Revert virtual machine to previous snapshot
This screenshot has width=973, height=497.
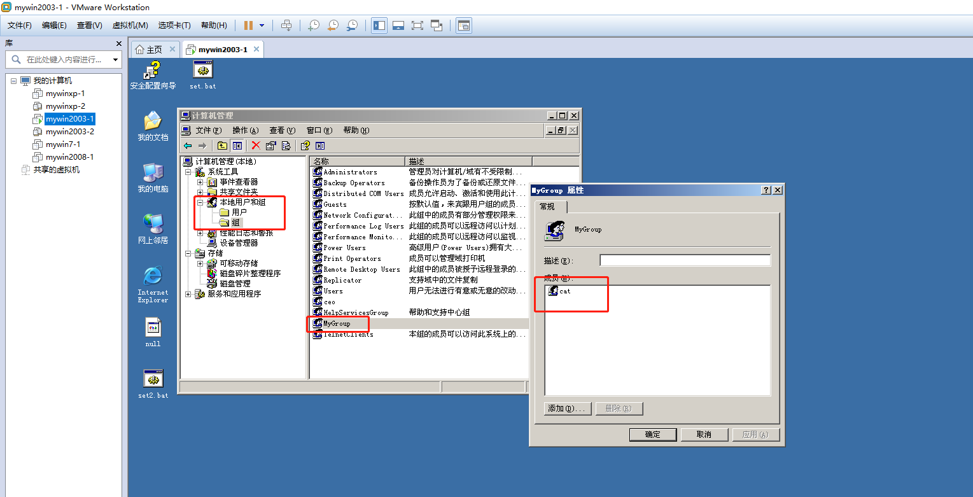pos(333,25)
